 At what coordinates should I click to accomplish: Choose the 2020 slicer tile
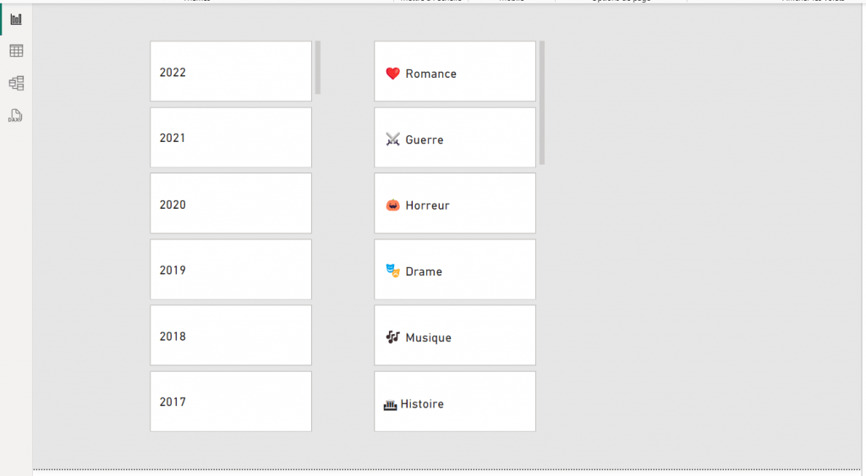(231, 203)
